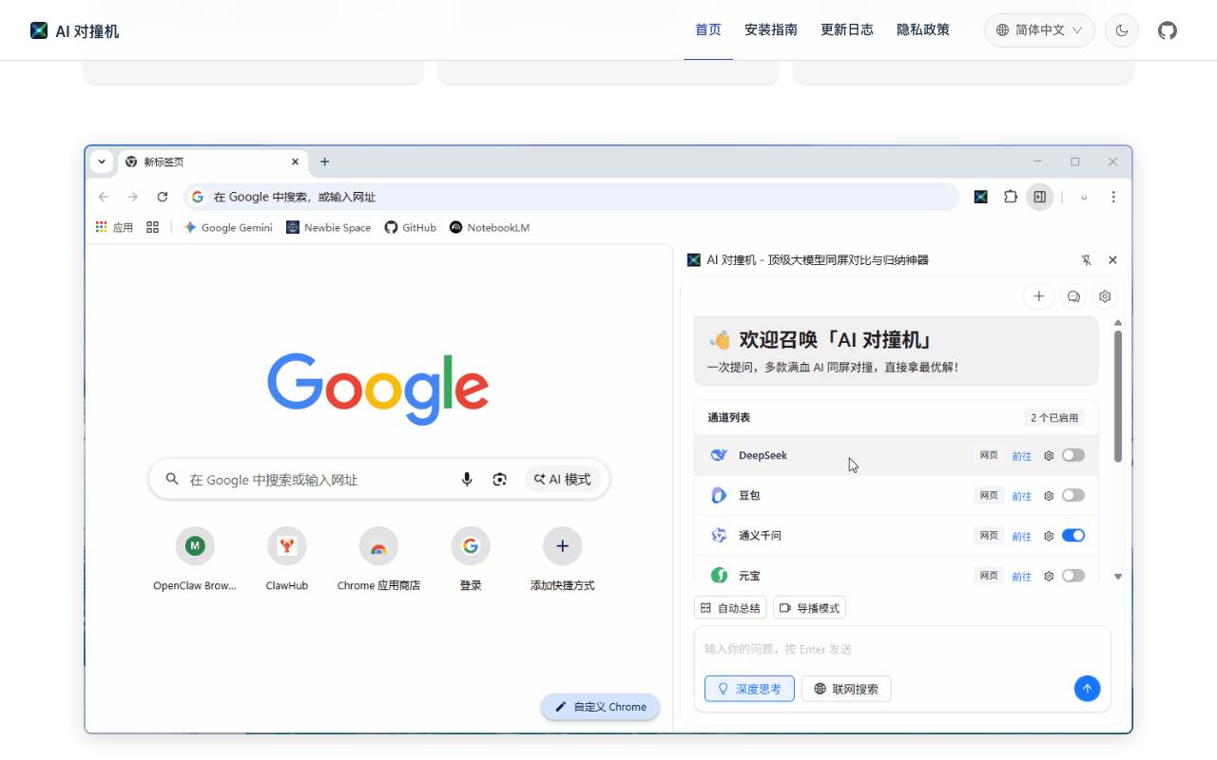Click 前往 for 元宝
The image size is (1217, 760).
[1021, 576]
